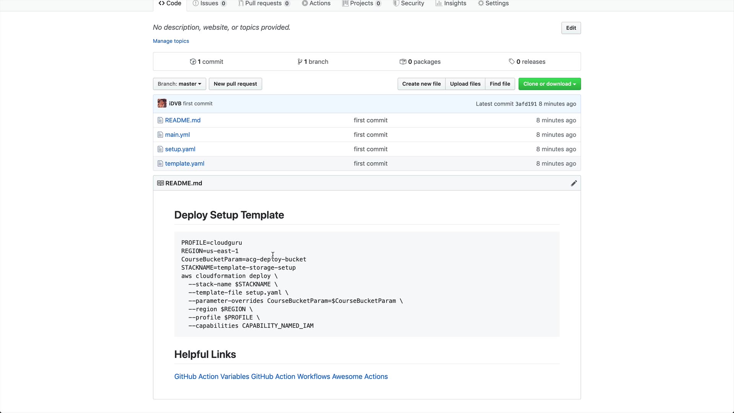Click the file icon next to setup.yaml
This screenshot has height=413, width=734.
[x=160, y=149]
